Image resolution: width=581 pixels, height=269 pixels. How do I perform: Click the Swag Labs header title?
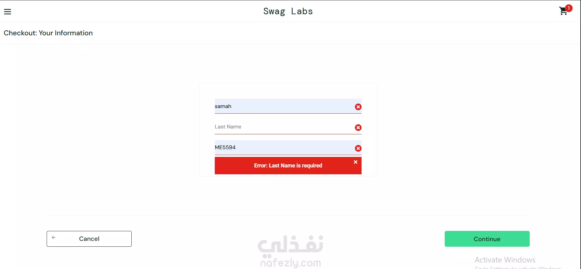point(288,11)
